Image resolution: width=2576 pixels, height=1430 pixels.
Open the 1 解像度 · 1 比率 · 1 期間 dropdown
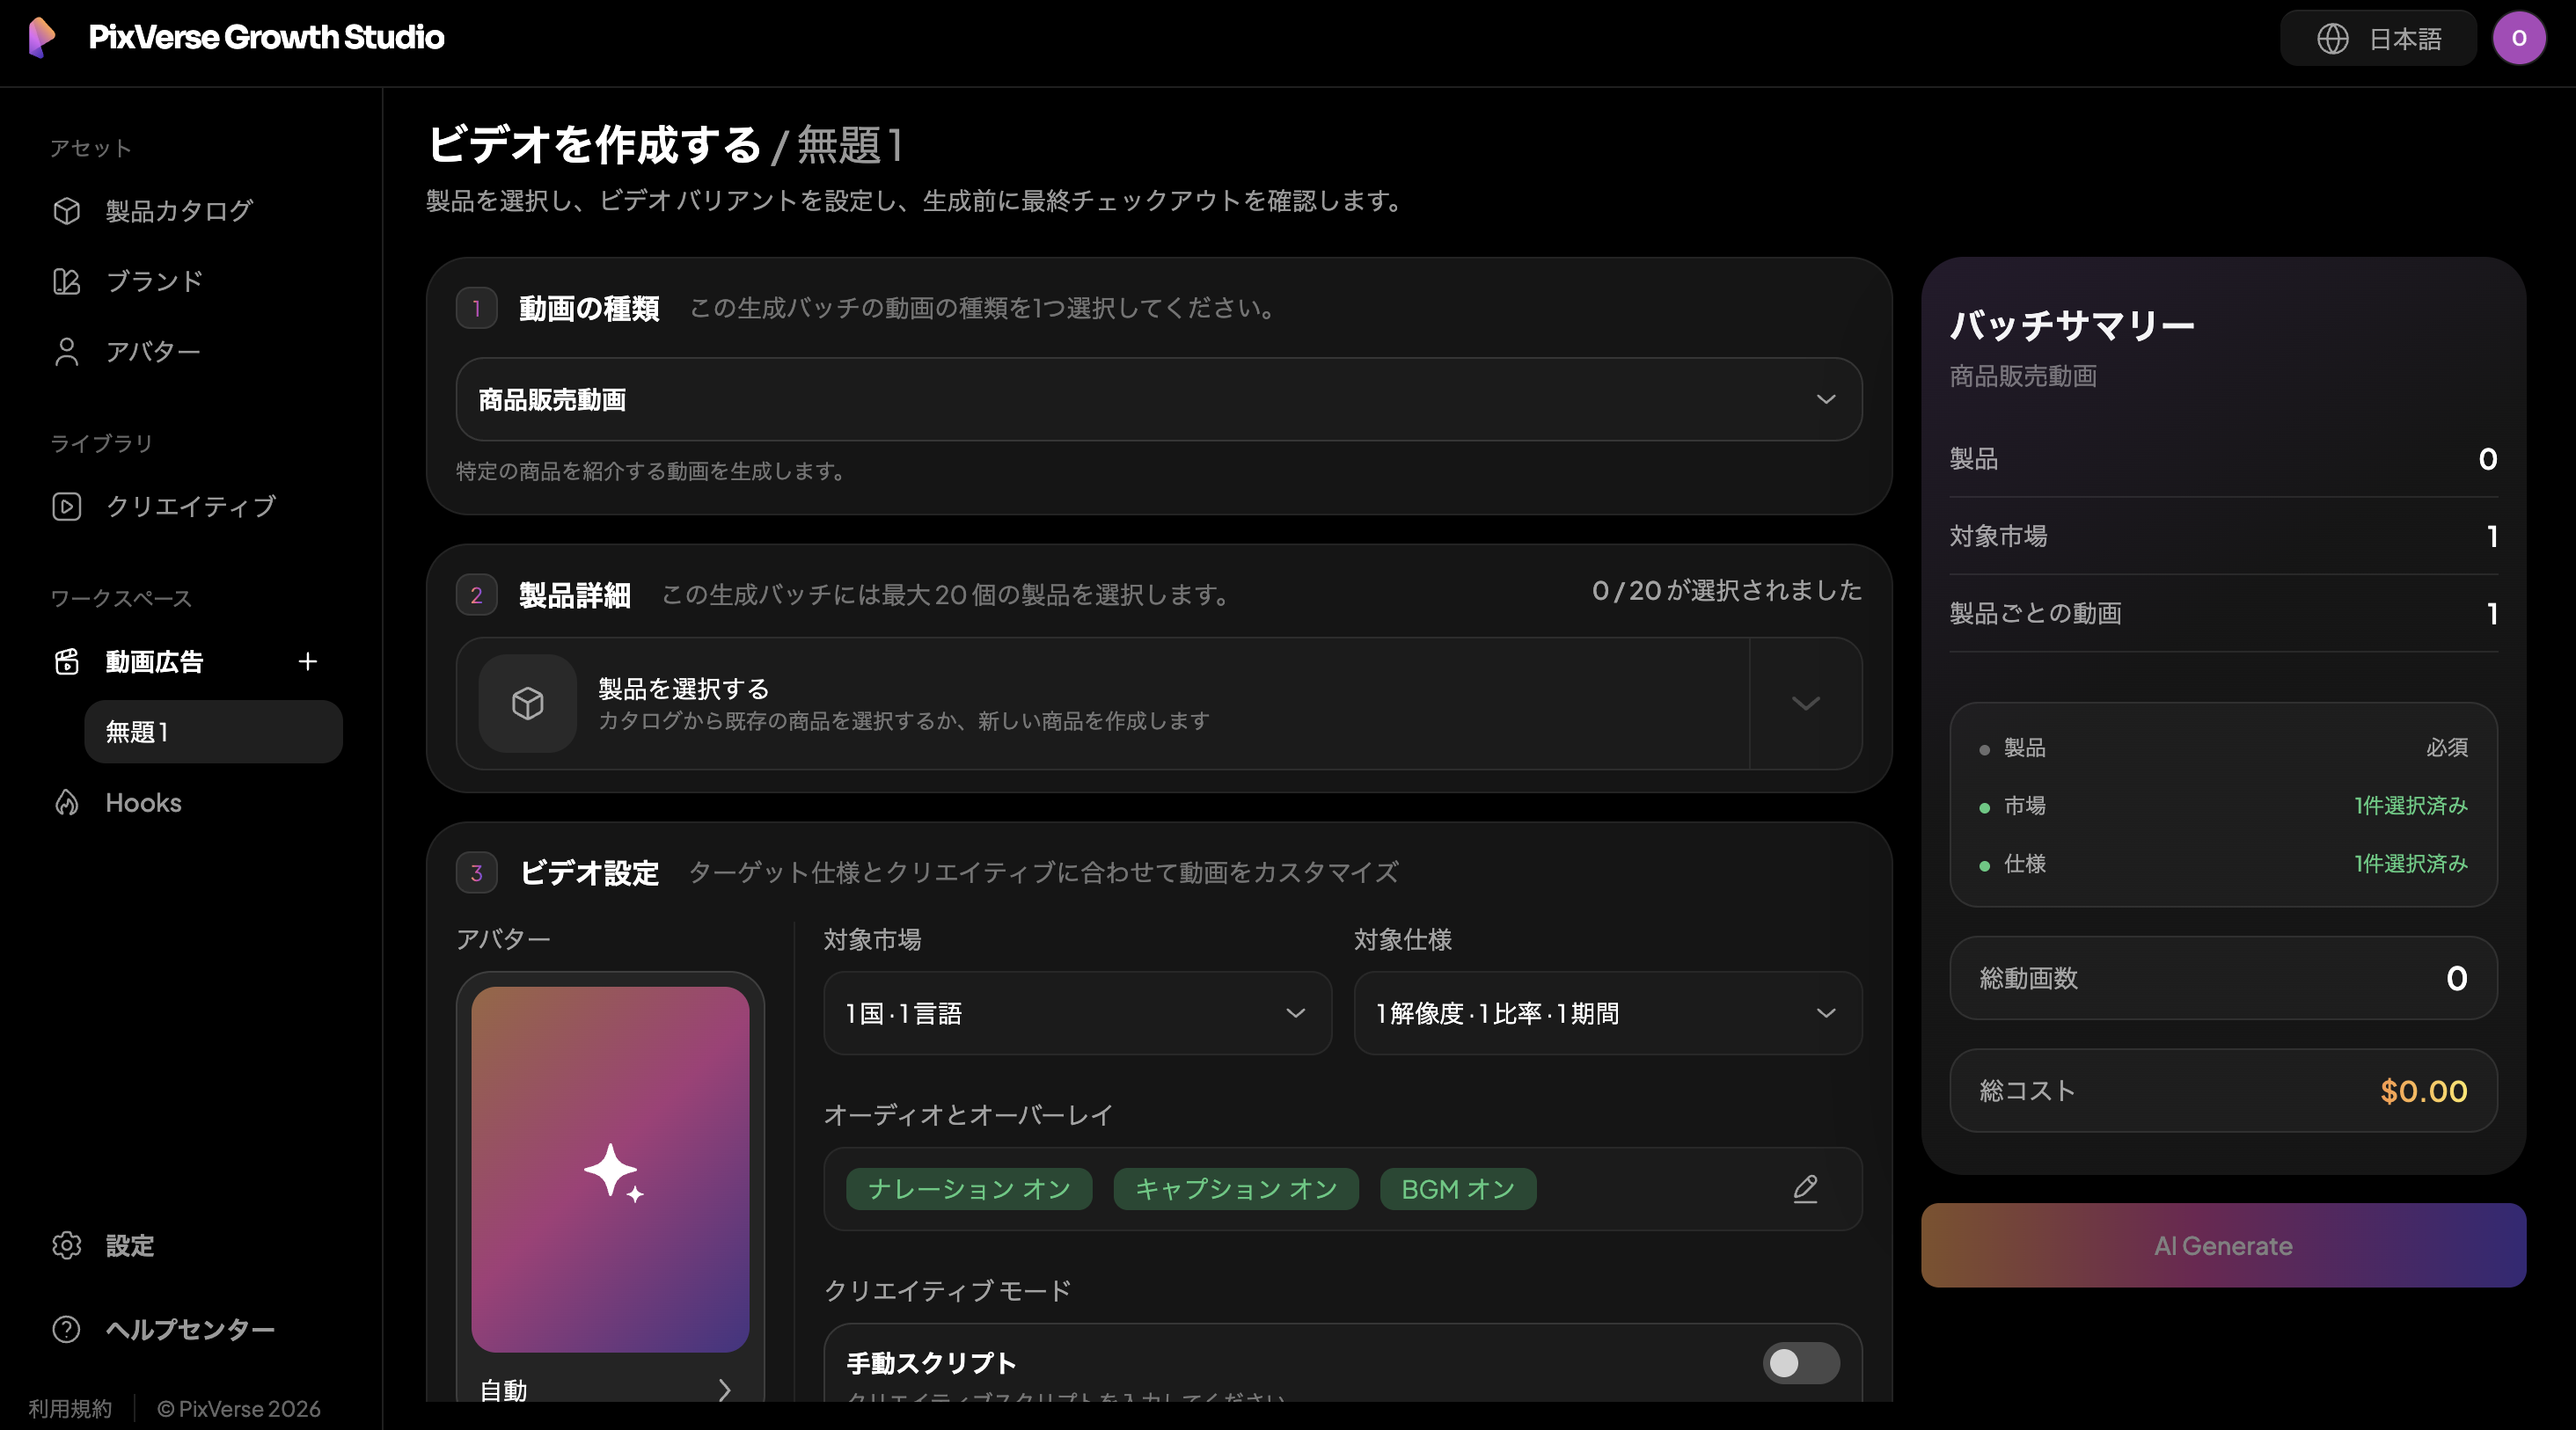click(x=1608, y=1013)
